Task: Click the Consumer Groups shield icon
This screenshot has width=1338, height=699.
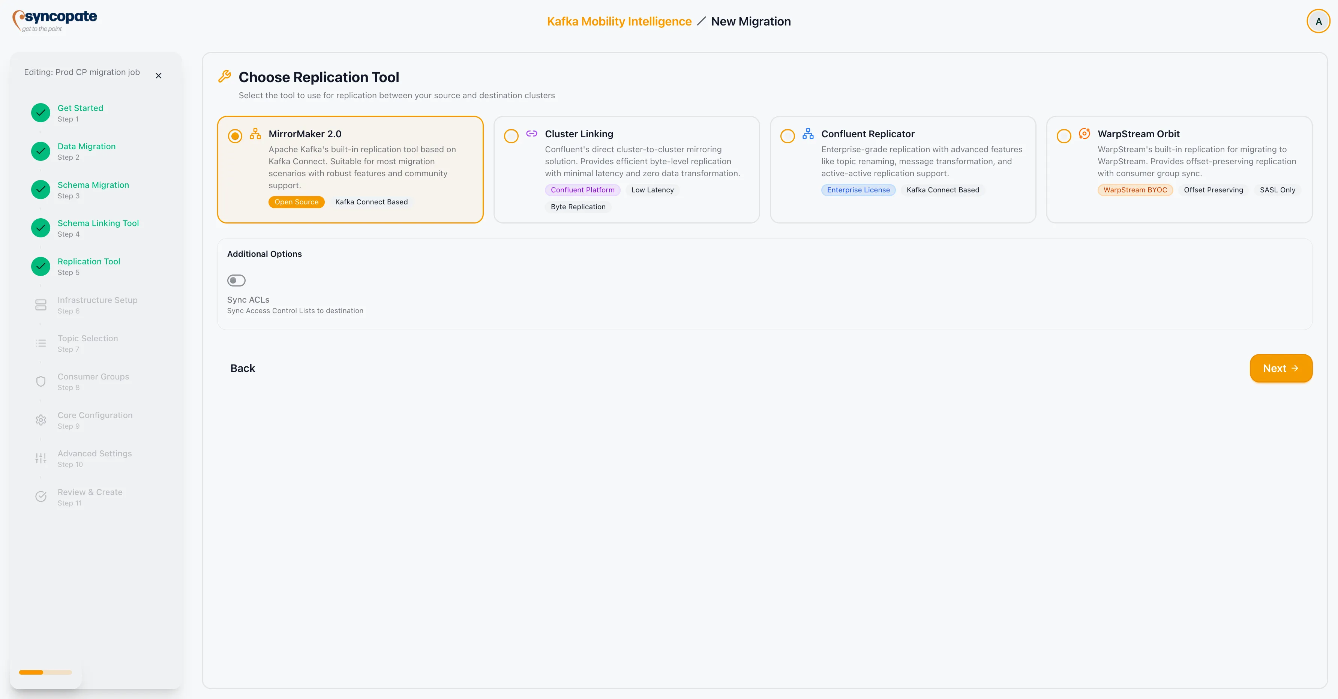Action: click(x=40, y=382)
